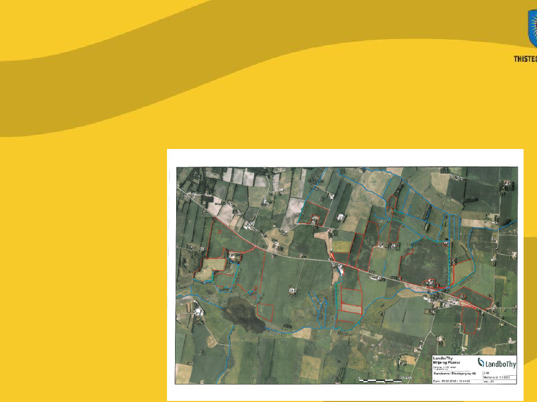The height and width of the screenshot is (402, 537).
Task: Click the 'J.Nr.' field in legend
Action: coord(487,373)
